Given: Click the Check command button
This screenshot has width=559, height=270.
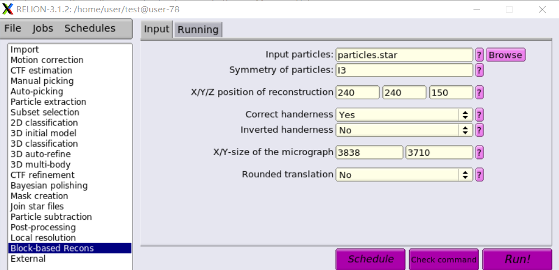Looking at the screenshot, I should coord(444,259).
